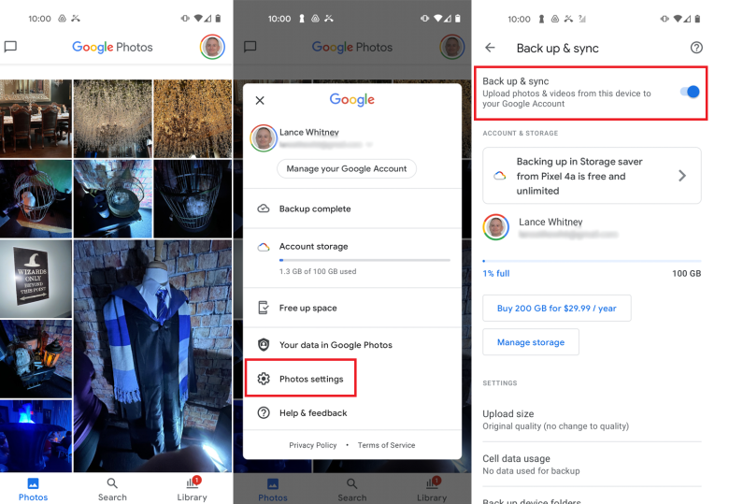
Task: Open the Terms of Service link
Action: (x=386, y=445)
